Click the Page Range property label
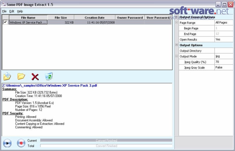Image resolution: width=235 pixels, height=151 pixels. (x=188, y=23)
